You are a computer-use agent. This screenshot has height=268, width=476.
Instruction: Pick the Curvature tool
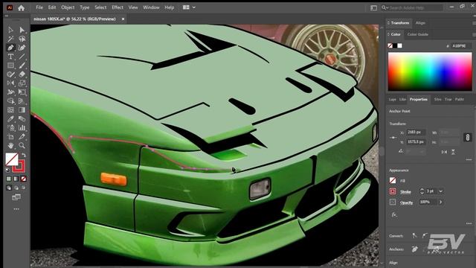22,48
